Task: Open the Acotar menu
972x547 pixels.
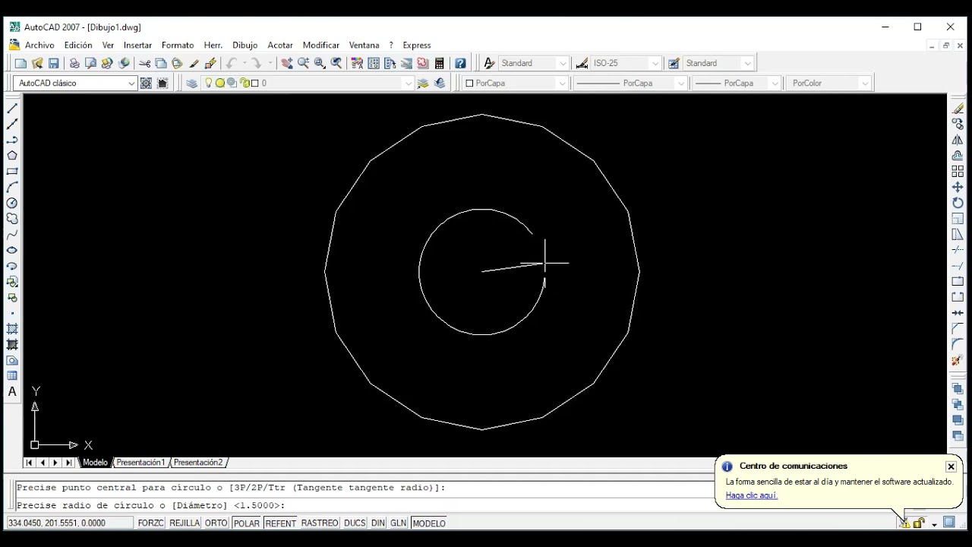Action: click(280, 45)
